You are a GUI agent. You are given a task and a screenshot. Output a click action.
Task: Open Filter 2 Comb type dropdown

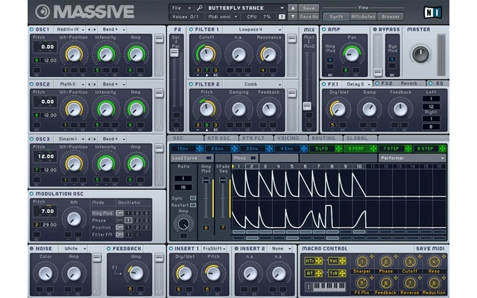pyautogui.click(x=253, y=84)
